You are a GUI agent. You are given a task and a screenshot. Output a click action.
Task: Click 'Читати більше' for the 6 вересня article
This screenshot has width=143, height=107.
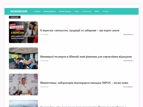tap(128, 34)
